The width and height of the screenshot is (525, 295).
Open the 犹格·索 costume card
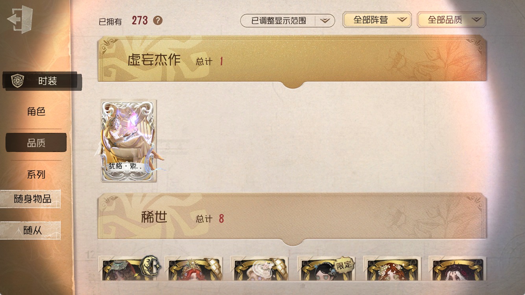pos(129,140)
